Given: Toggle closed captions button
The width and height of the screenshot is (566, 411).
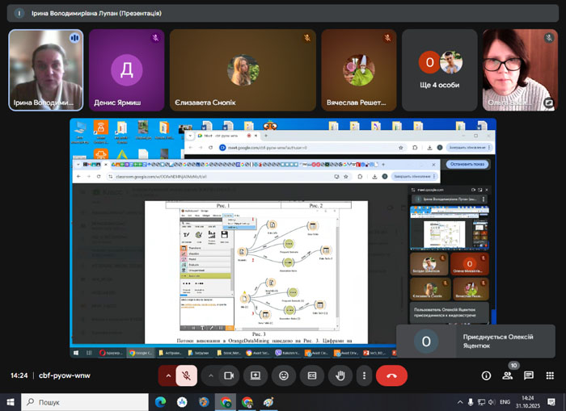Looking at the screenshot, I should point(312,375).
